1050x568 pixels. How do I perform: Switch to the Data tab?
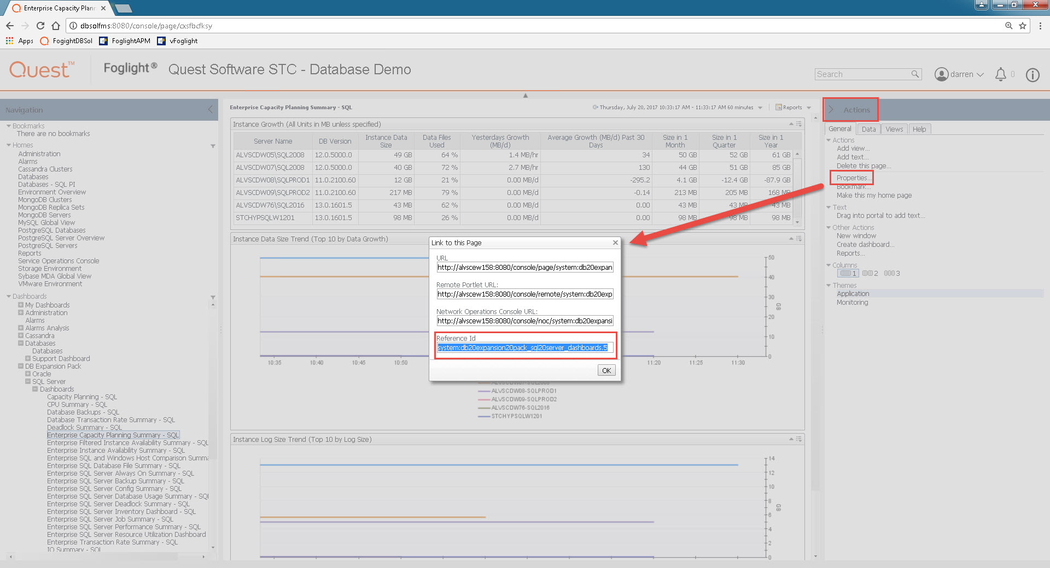[868, 129]
